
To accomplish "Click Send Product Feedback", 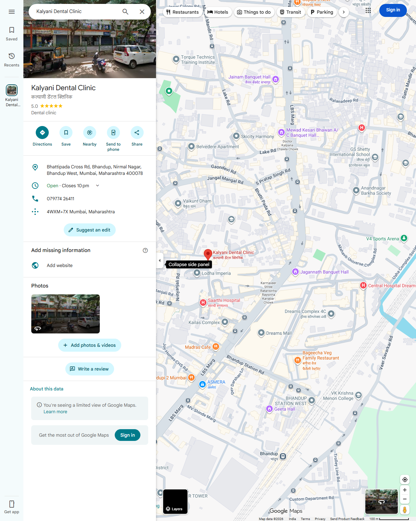I will click(x=347, y=519).
